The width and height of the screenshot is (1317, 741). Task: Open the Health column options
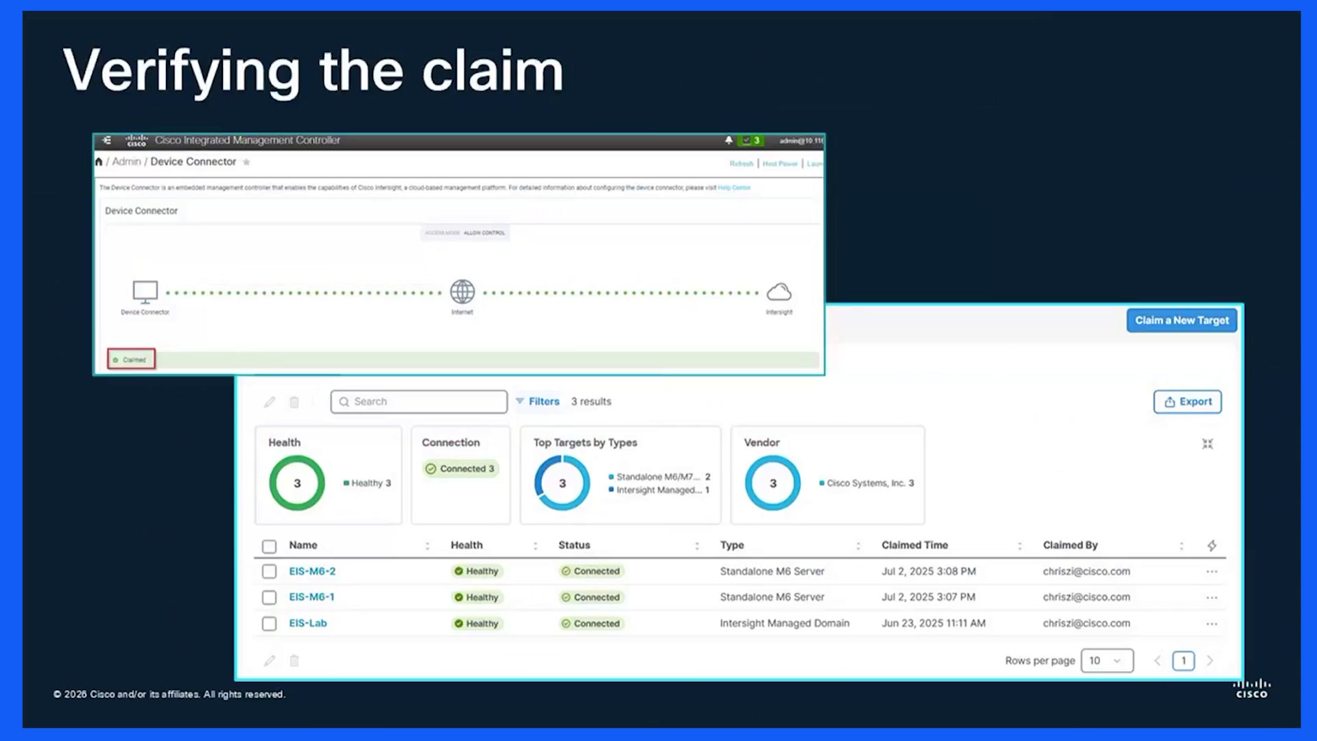(x=535, y=546)
